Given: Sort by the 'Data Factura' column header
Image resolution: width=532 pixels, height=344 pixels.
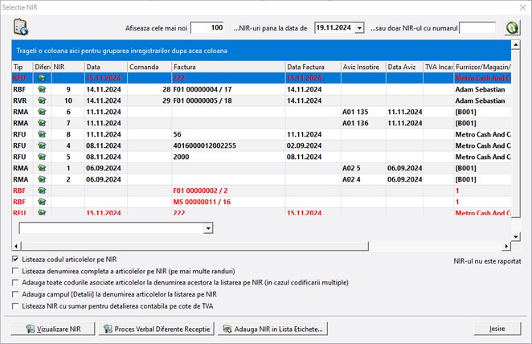Looking at the screenshot, I should click(x=312, y=66).
